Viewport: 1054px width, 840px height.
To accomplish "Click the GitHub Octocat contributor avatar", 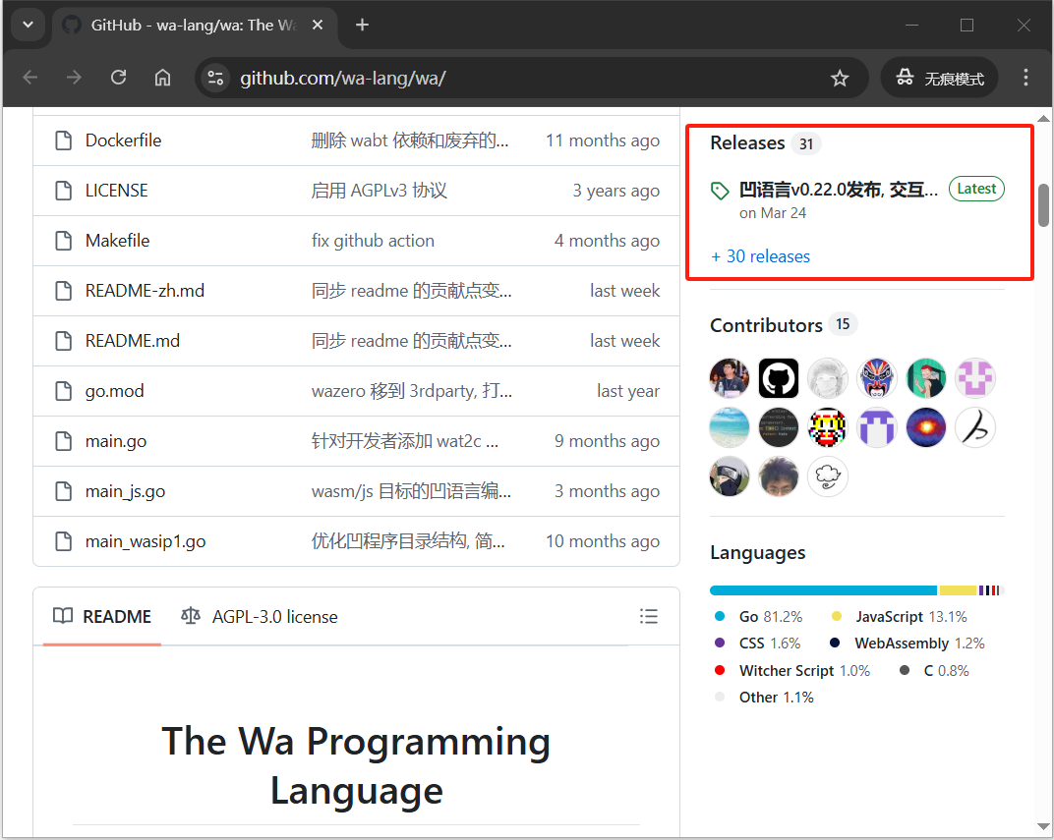I will [778, 377].
